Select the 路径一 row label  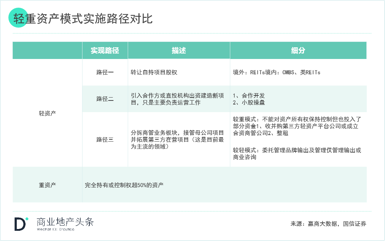tap(105, 72)
